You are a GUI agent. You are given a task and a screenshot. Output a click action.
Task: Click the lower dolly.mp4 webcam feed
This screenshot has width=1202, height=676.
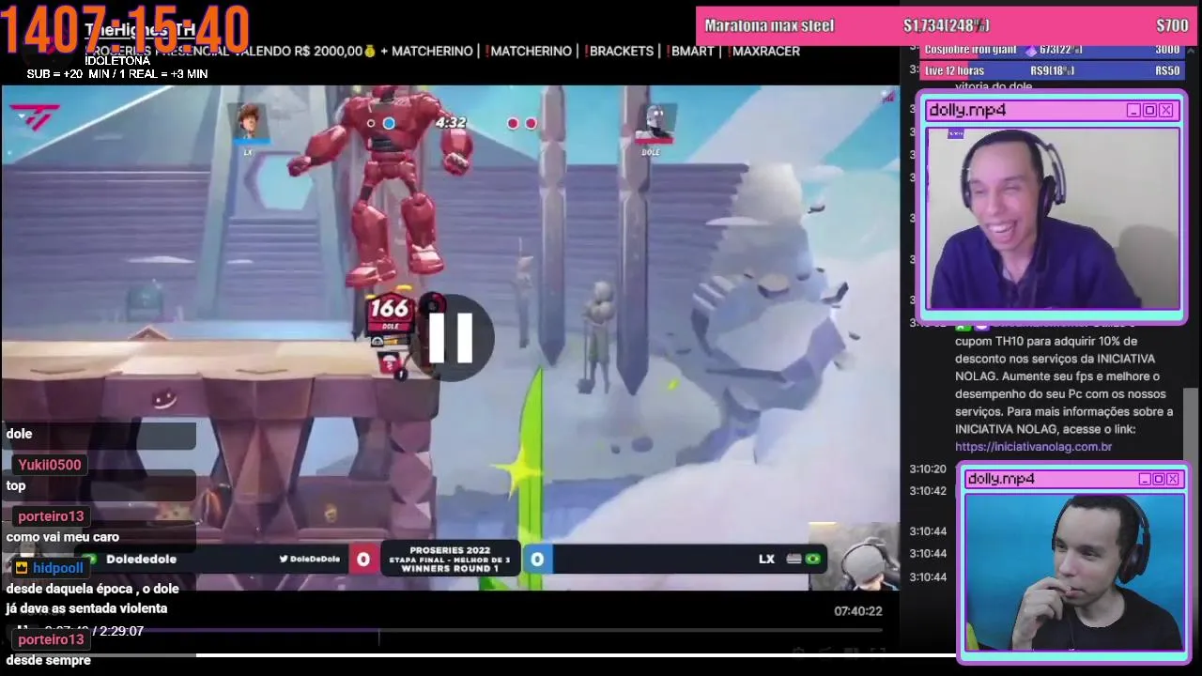[1075, 572]
